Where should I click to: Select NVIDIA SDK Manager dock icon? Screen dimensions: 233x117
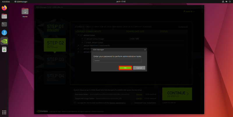[4, 41]
